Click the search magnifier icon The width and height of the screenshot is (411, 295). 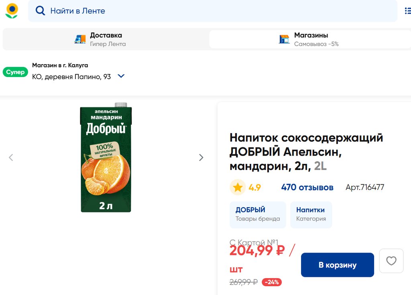(x=40, y=11)
